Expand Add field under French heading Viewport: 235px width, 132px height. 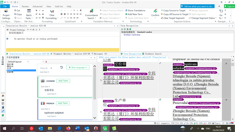[x=45, y=109]
